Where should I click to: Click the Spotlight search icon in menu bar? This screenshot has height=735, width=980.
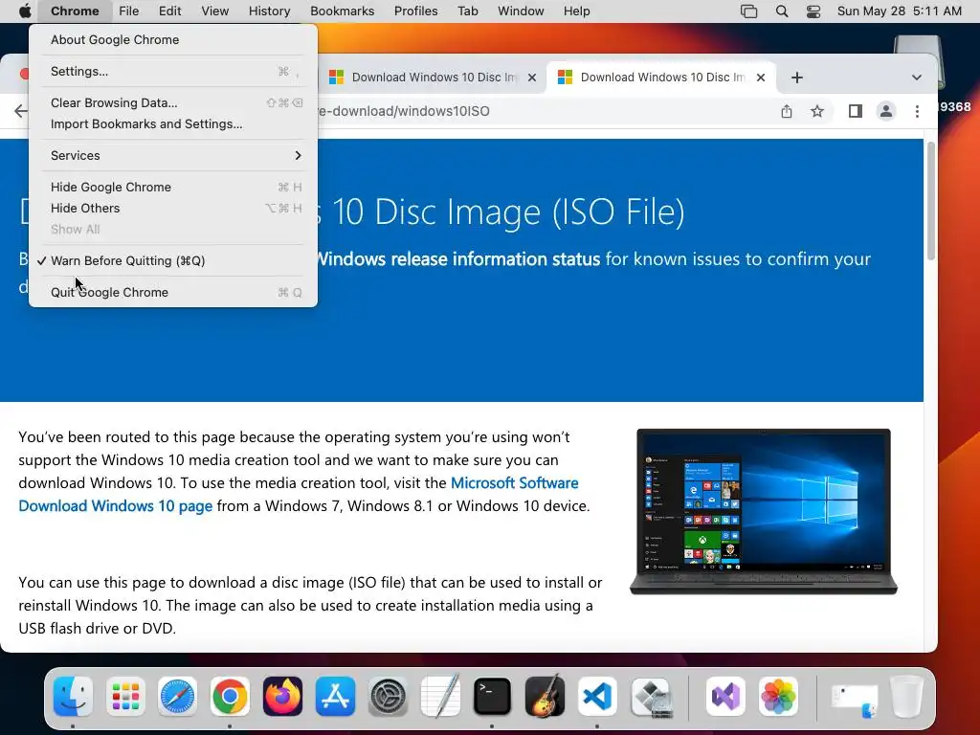[x=781, y=11]
